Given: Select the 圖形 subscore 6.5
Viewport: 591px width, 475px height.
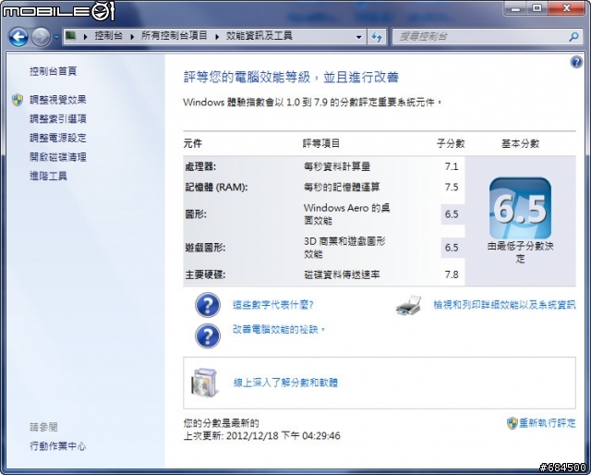Looking at the screenshot, I should click(x=452, y=214).
